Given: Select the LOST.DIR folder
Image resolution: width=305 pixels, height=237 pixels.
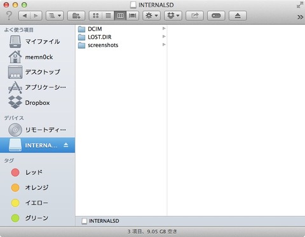Looking at the screenshot, I should pyautogui.click(x=121, y=37).
